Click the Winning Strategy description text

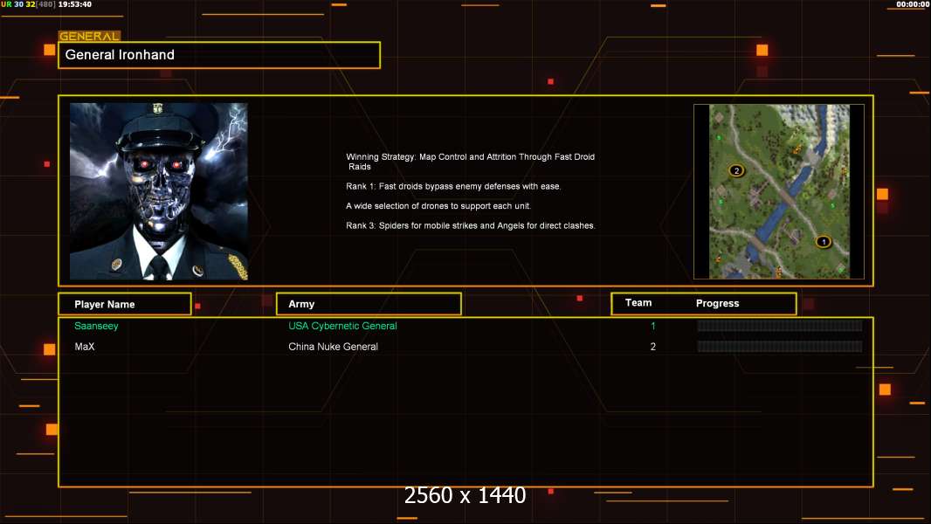[x=470, y=162]
